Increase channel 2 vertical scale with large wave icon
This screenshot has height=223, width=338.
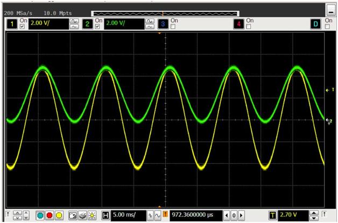(x=150, y=21)
